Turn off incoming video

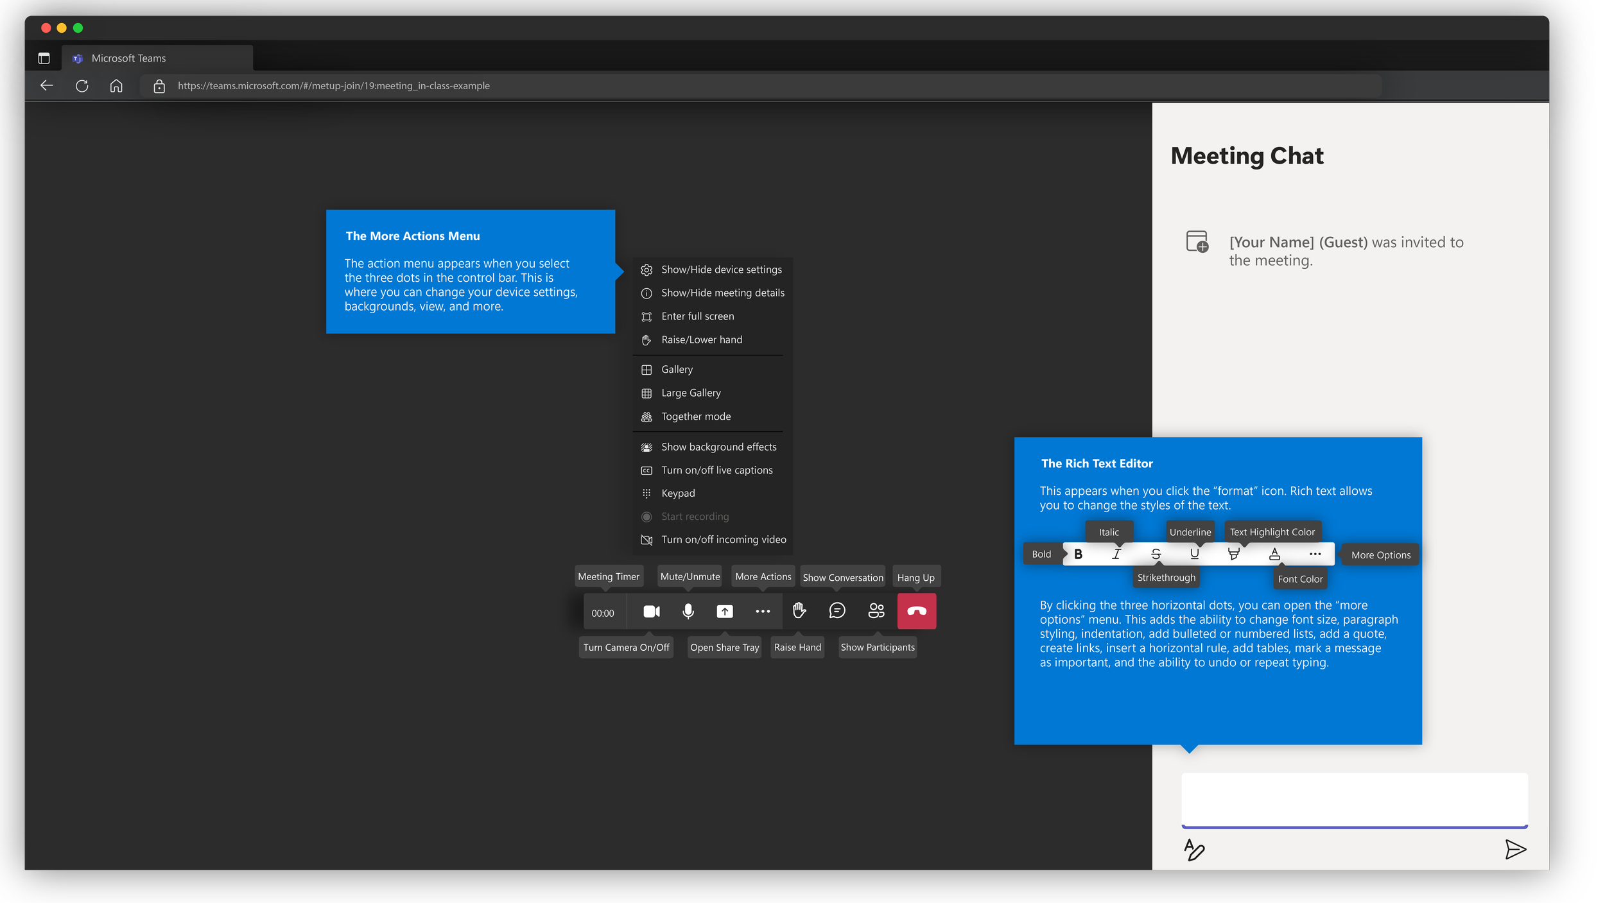tap(724, 539)
